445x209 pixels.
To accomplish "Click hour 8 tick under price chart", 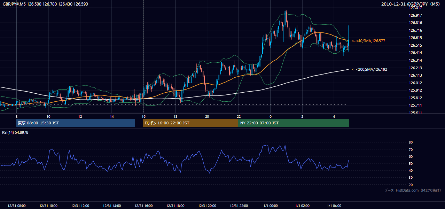I will pyautogui.click(x=16, y=116).
